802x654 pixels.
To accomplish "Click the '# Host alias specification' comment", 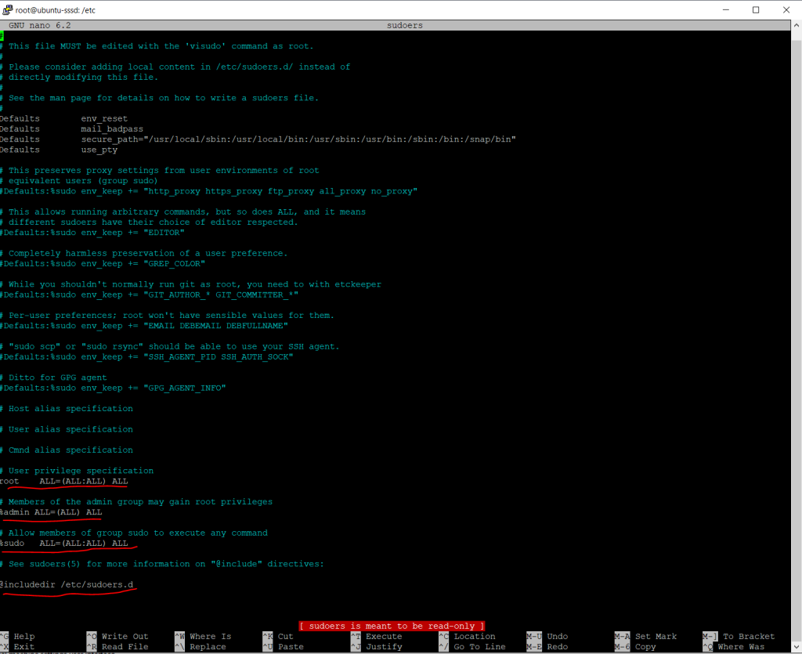I will pyautogui.click(x=67, y=409).
